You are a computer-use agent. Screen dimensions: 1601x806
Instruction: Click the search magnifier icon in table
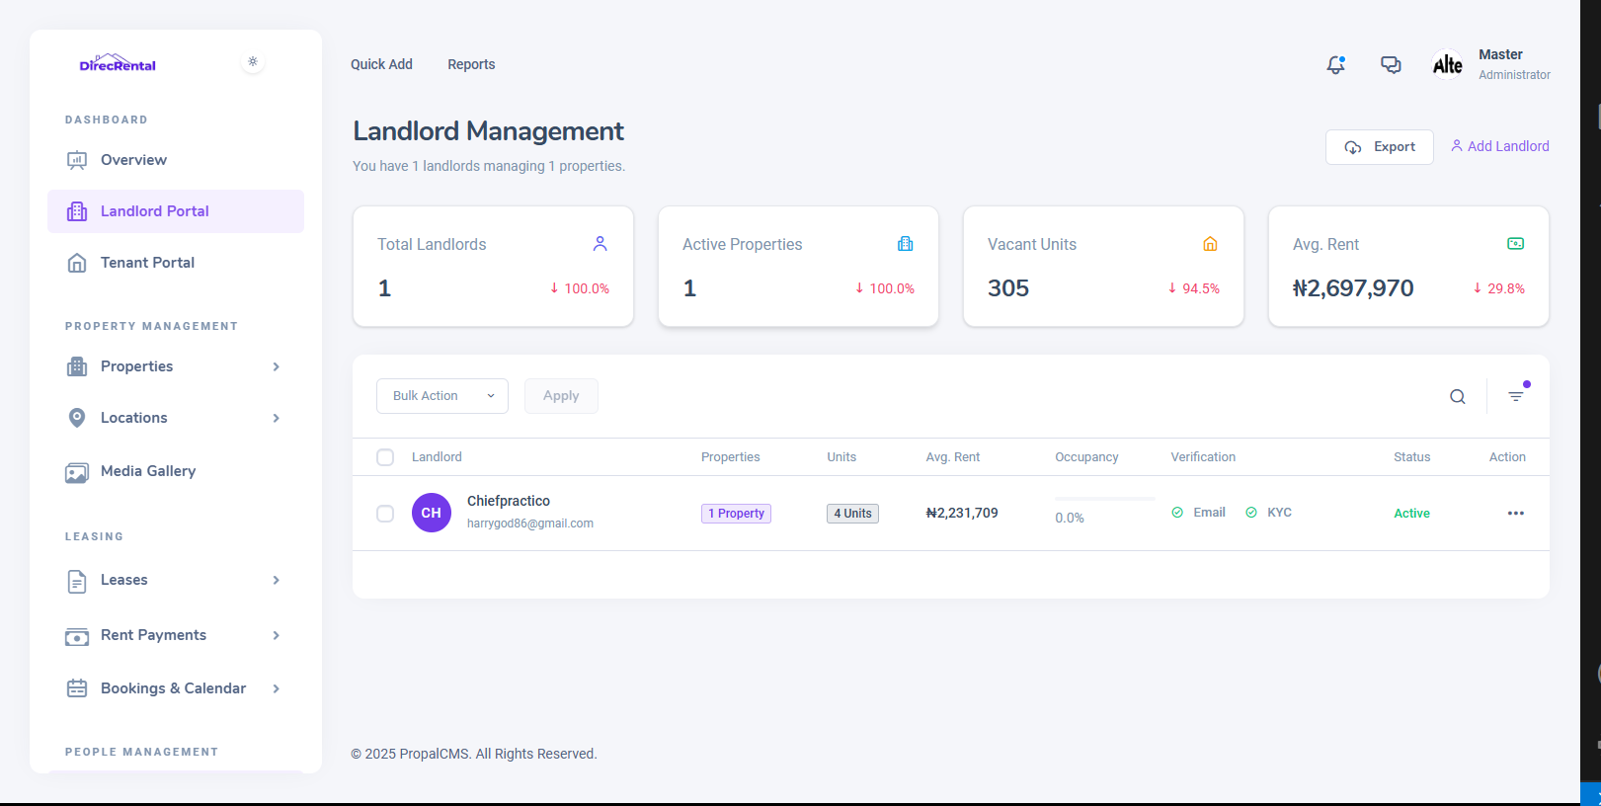[1457, 397]
